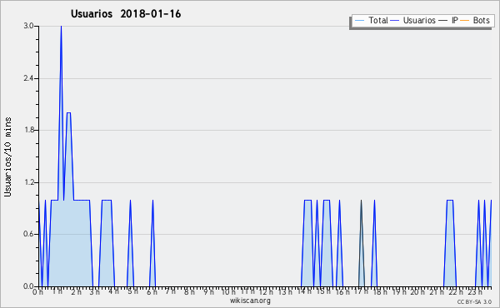Click the 1.2 y-axis value

pyautogui.click(x=28, y=182)
